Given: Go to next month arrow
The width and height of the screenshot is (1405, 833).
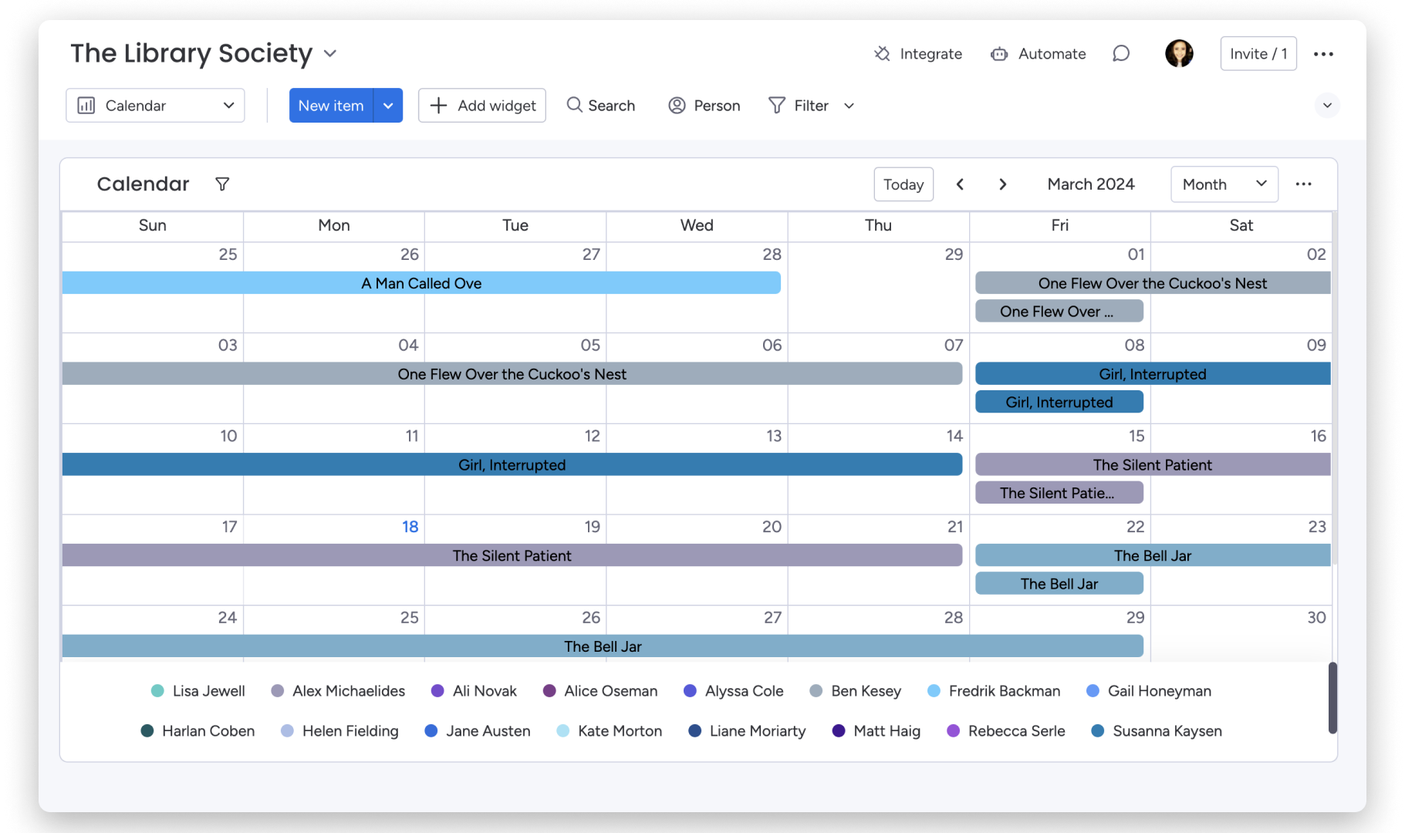Looking at the screenshot, I should pyautogui.click(x=1002, y=184).
